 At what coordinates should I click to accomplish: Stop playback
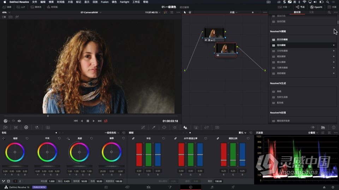coord(88,121)
